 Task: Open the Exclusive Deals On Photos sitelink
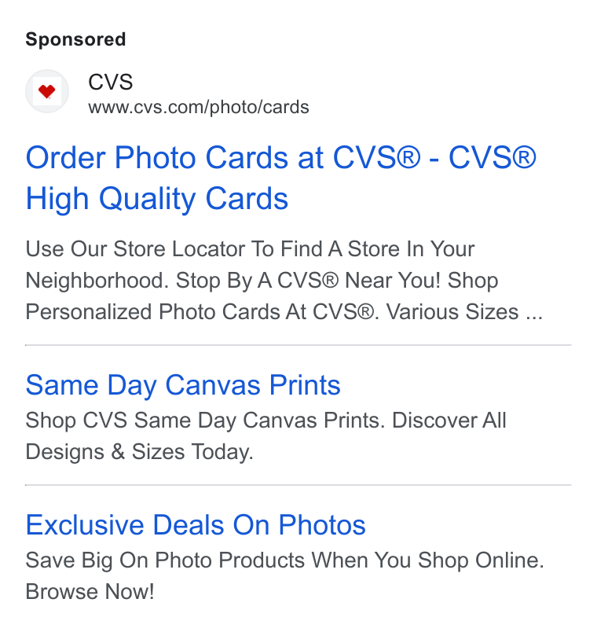[196, 525]
